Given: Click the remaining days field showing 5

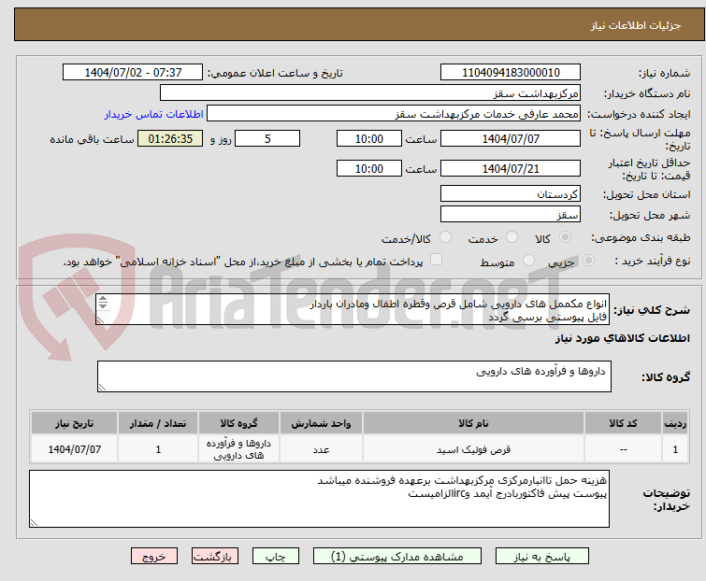Looking at the screenshot, I should (267, 138).
